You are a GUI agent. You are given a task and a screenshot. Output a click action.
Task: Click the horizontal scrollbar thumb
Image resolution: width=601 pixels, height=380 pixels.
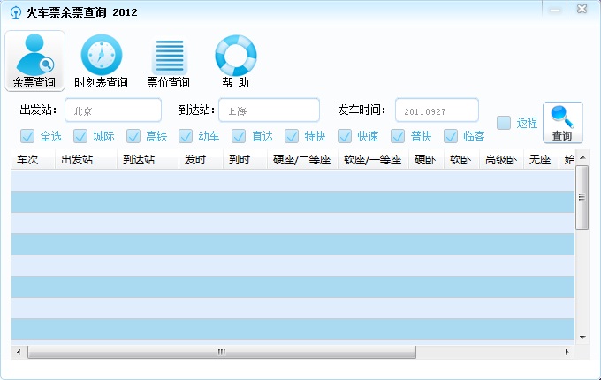point(222,352)
